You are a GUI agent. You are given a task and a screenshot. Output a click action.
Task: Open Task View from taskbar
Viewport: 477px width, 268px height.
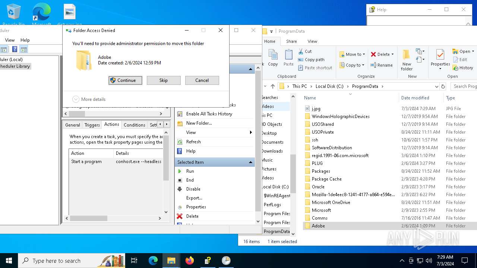(134, 261)
